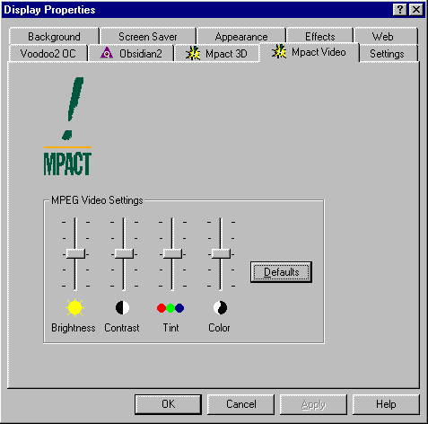Click the 'Color' label text
The image size is (428, 424).
[219, 328]
